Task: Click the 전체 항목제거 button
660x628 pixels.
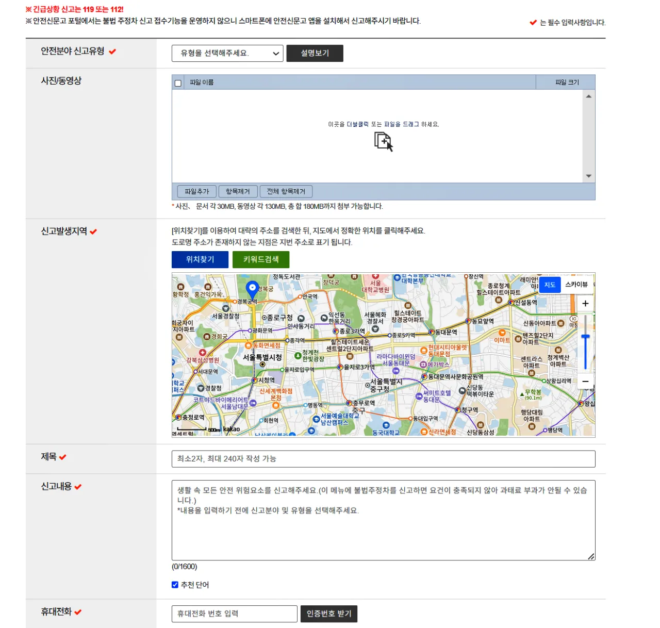Action: [286, 191]
